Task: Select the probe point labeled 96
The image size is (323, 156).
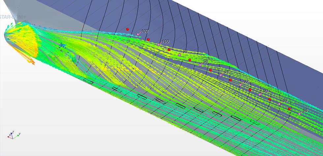Action: click(x=200, y=65)
